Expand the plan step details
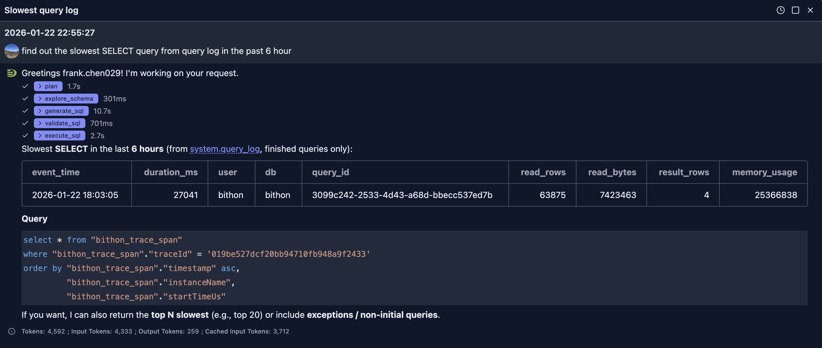Screen dimensions: 822x348 coord(40,86)
